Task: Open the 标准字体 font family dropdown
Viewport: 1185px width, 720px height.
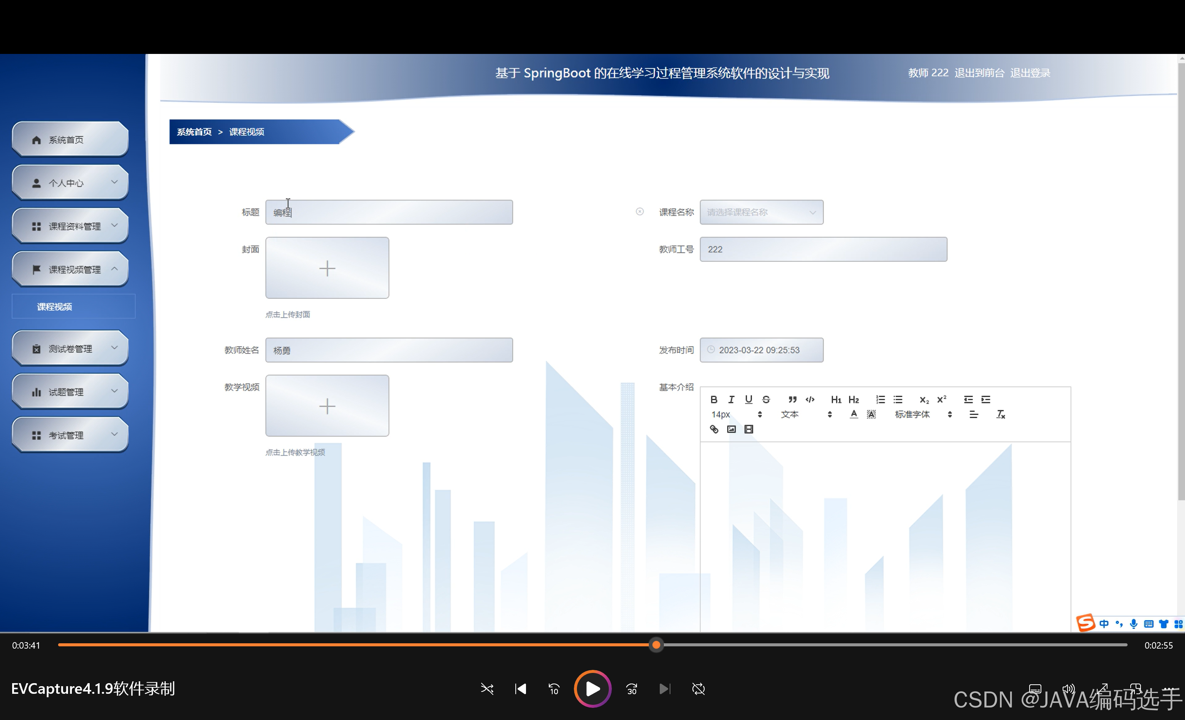Action: [x=923, y=414]
